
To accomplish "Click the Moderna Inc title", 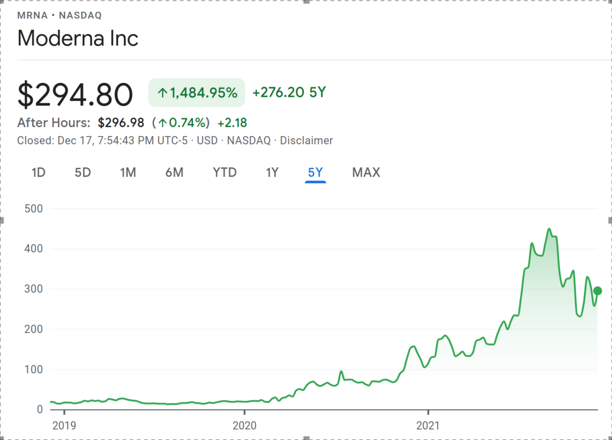I will 78,38.
